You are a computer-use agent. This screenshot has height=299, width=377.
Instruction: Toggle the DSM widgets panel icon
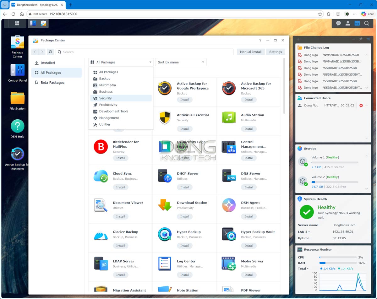tap(357, 23)
